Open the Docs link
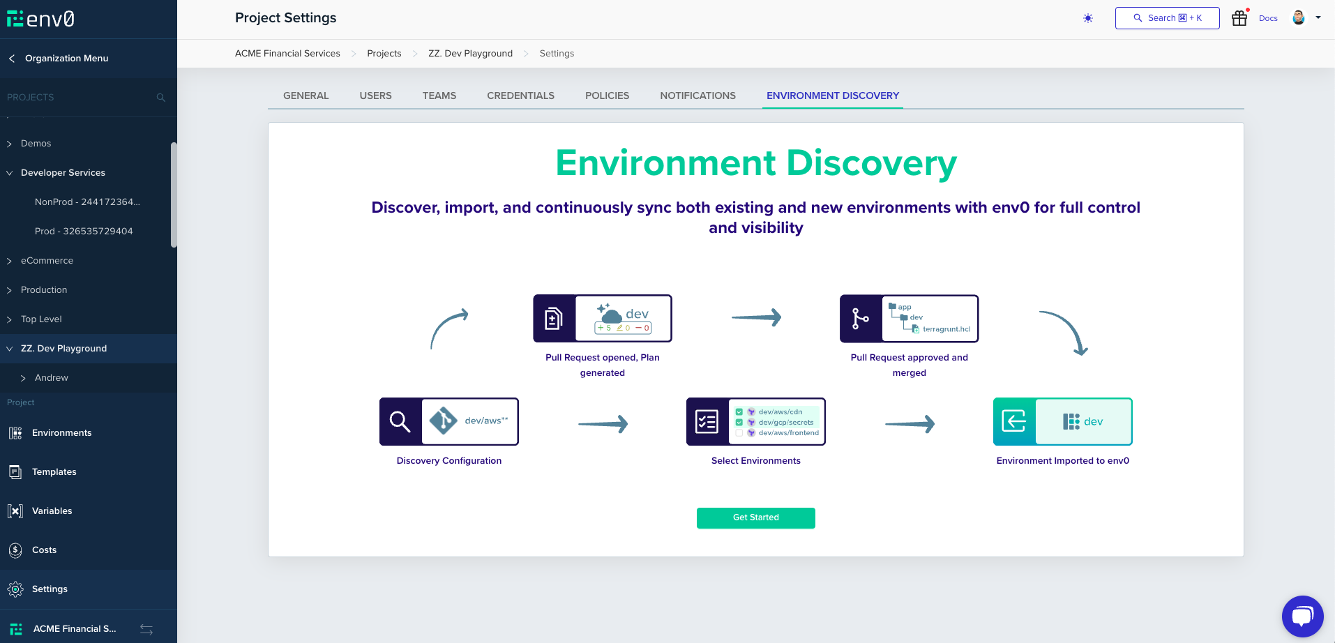 (x=1268, y=18)
